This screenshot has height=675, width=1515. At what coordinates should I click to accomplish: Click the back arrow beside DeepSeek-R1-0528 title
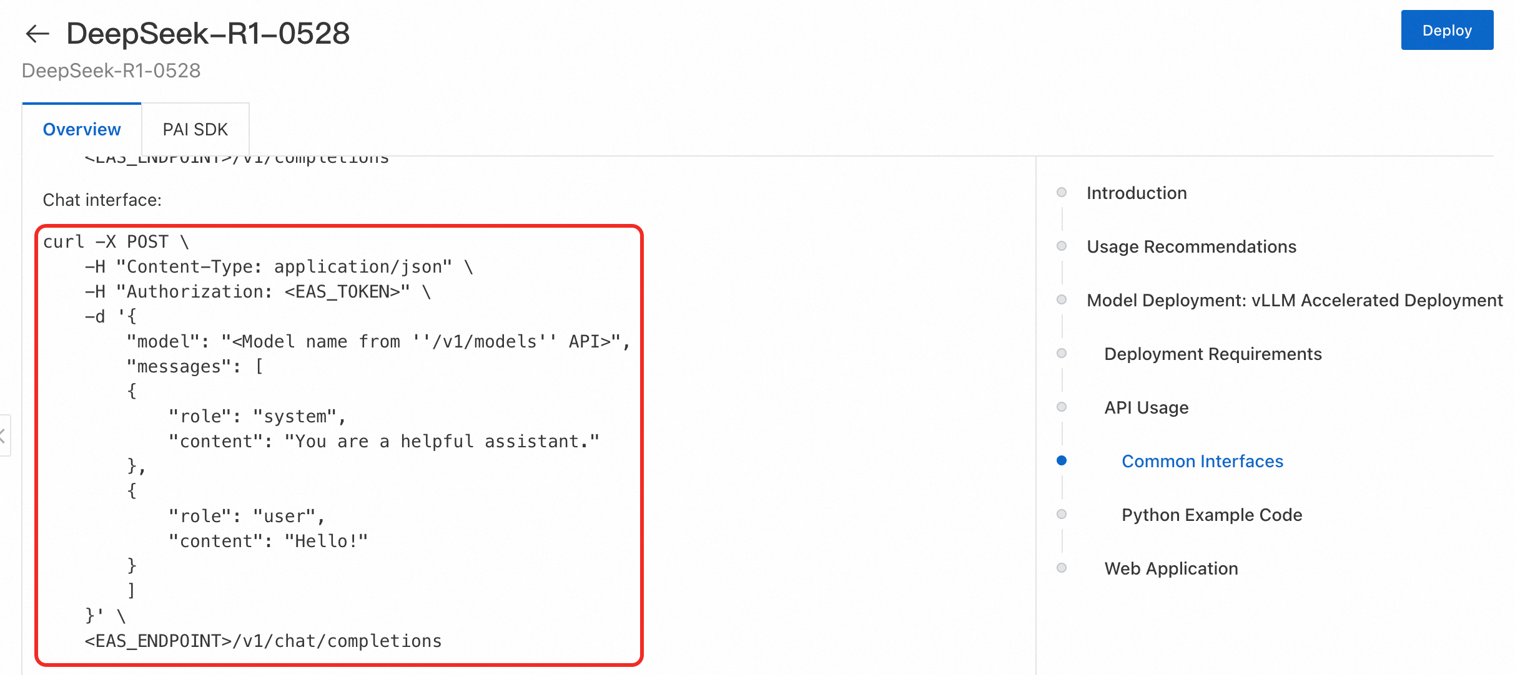(x=37, y=34)
